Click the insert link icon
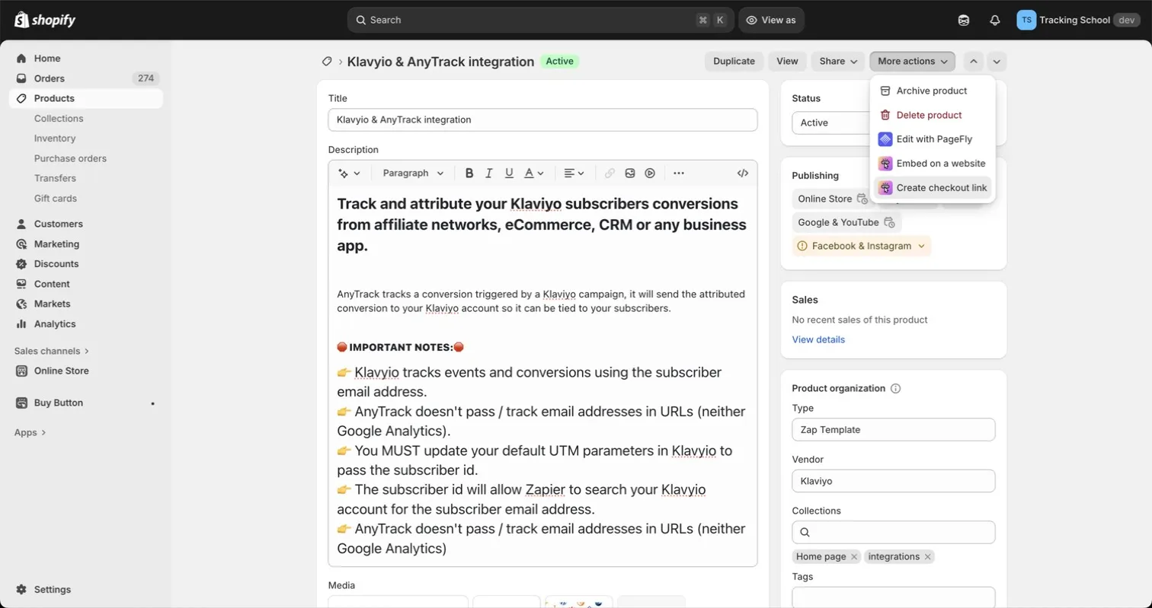The image size is (1152, 608). (x=610, y=173)
